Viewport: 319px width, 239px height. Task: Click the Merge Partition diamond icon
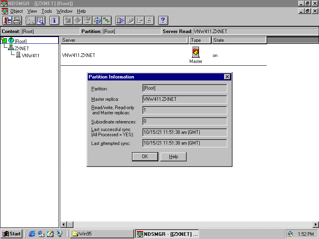(x=78, y=21)
